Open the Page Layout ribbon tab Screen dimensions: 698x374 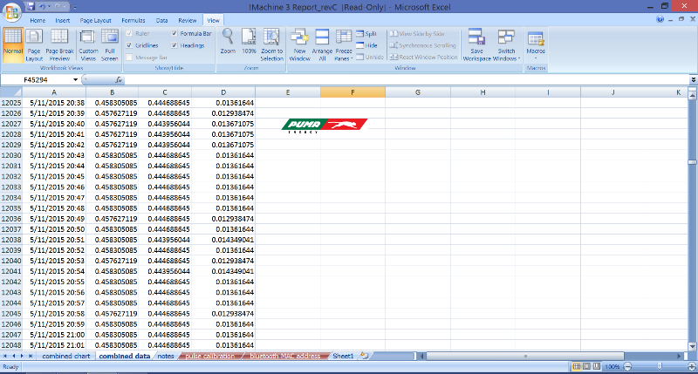pos(95,20)
